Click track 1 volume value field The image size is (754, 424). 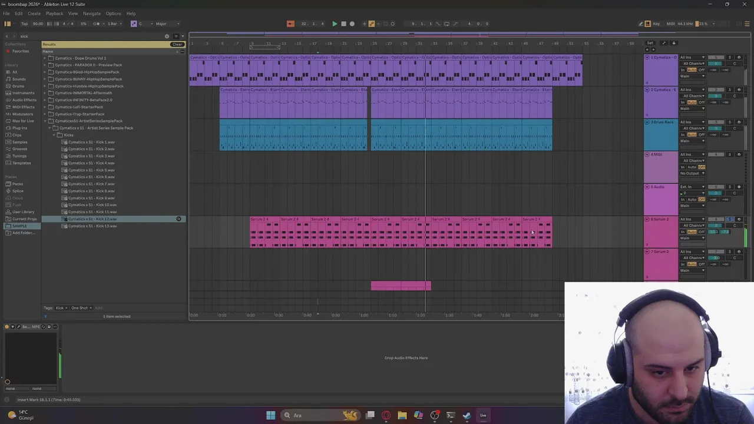(716, 64)
